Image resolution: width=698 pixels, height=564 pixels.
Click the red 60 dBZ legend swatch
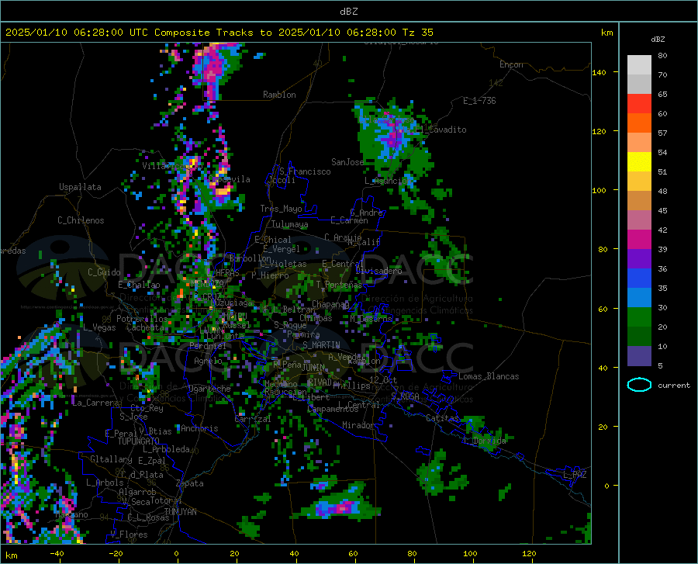click(x=639, y=103)
